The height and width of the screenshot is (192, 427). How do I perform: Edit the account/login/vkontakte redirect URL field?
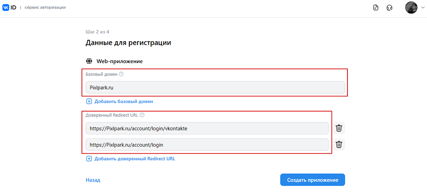(x=207, y=128)
